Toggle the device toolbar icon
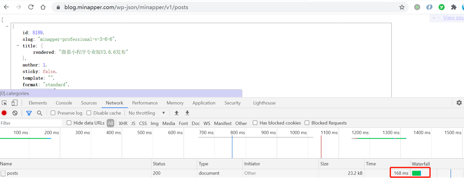Screen dimensions: 464x178 (15, 103)
